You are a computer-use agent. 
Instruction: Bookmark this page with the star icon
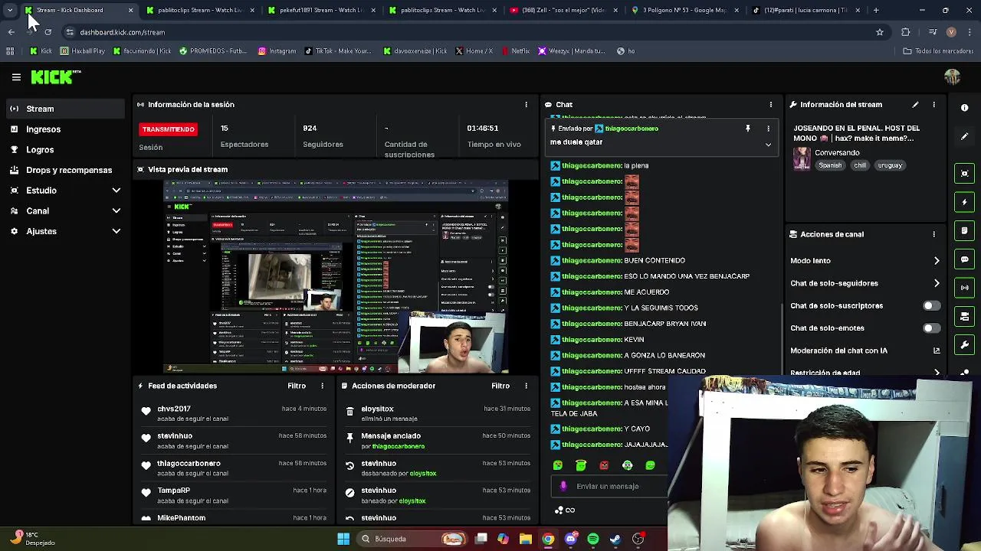point(880,32)
